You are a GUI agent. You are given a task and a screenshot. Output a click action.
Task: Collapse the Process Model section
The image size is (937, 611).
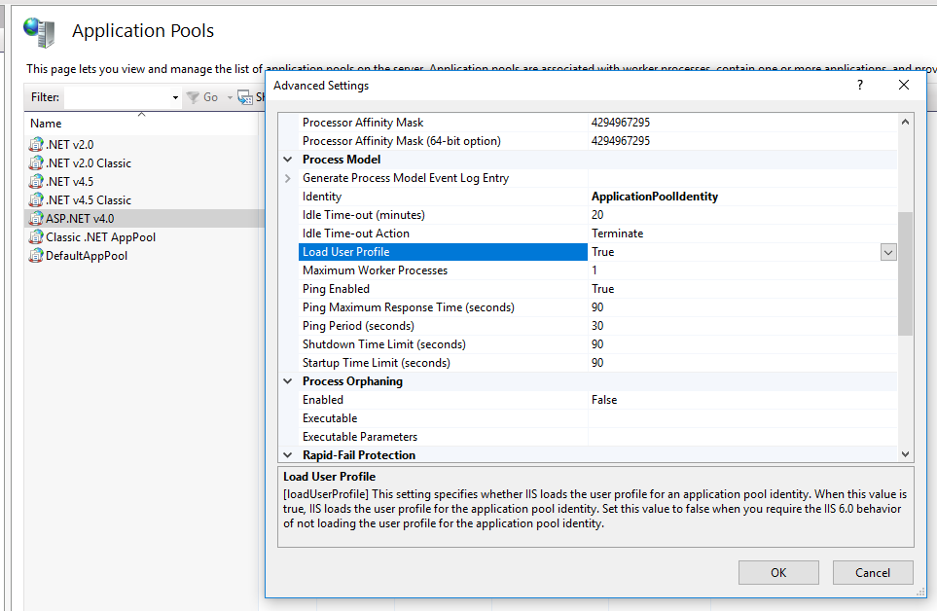pyautogui.click(x=288, y=160)
